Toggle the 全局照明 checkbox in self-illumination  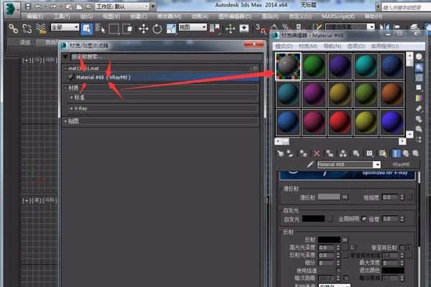tap(364, 219)
